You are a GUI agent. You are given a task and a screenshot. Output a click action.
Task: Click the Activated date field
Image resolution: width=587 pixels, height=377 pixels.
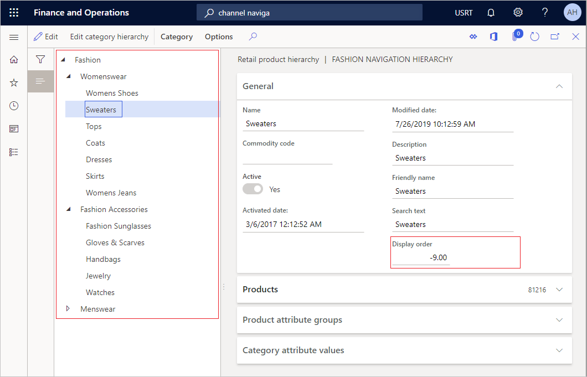coord(303,225)
